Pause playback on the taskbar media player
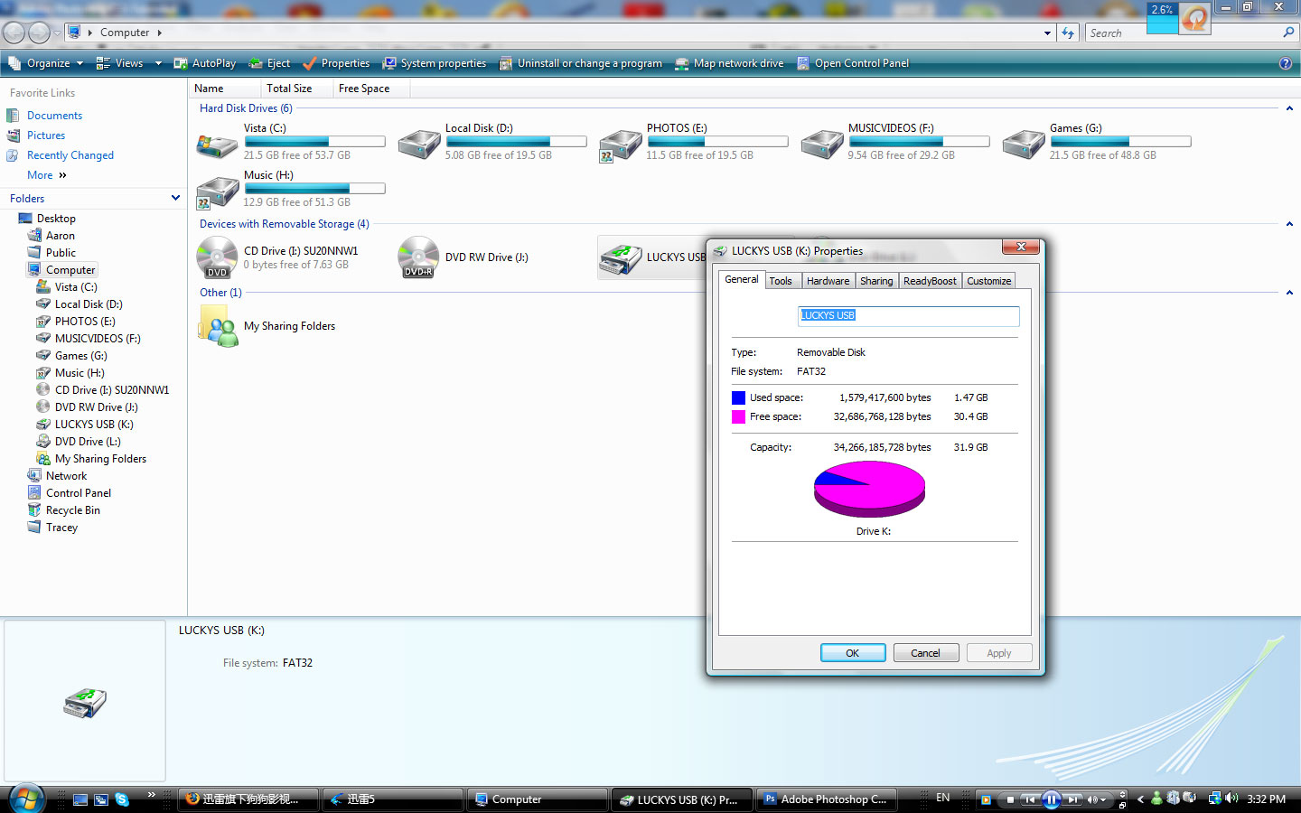Image resolution: width=1301 pixels, height=813 pixels. click(x=1051, y=799)
